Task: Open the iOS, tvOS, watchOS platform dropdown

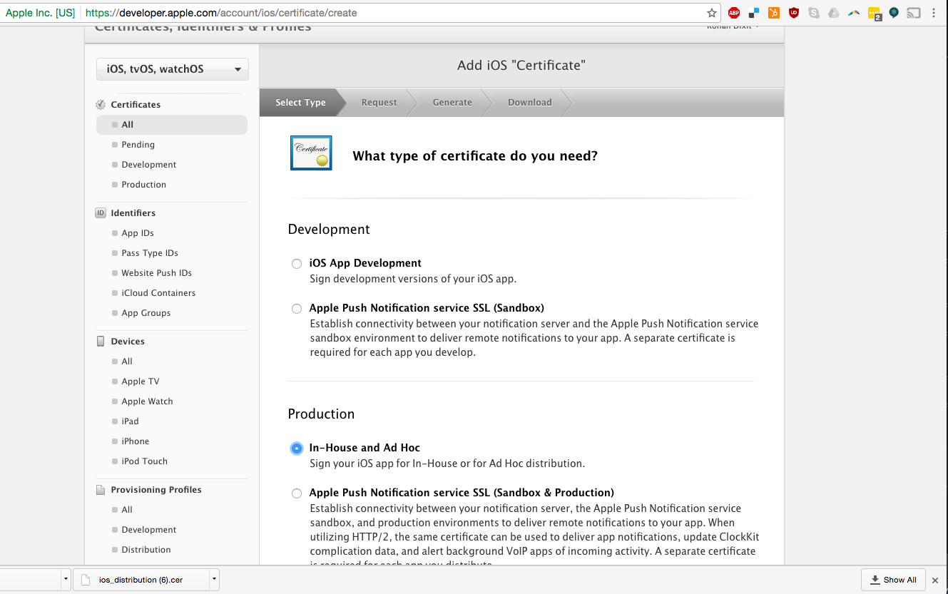Action: [x=173, y=69]
